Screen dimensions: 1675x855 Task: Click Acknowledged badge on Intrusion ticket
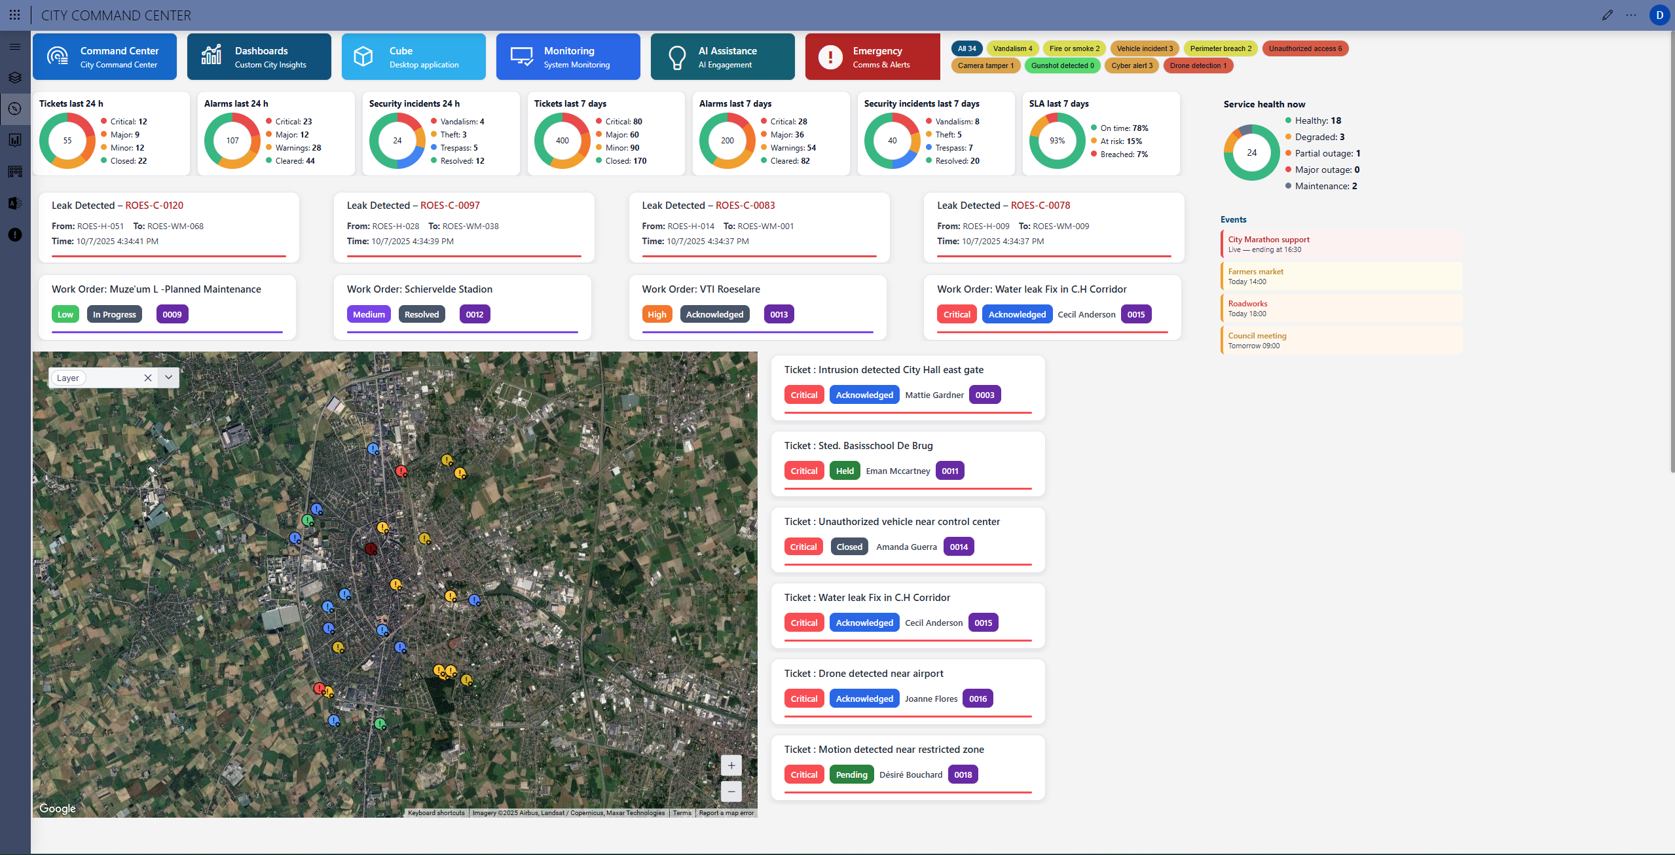[x=864, y=395]
